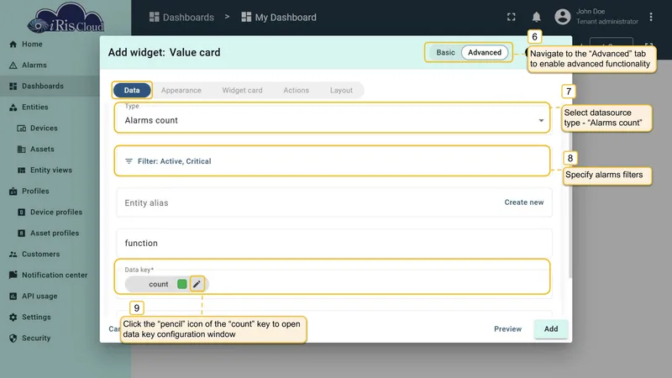The width and height of the screenshot is (672, 378).
Task: Toggle fullscreen icon in top bar
Action: pos(511,17)
